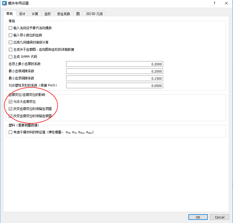Close the module settings dialog
The width and height of the screenshot is (233, 223).
(x=226, y=3)
